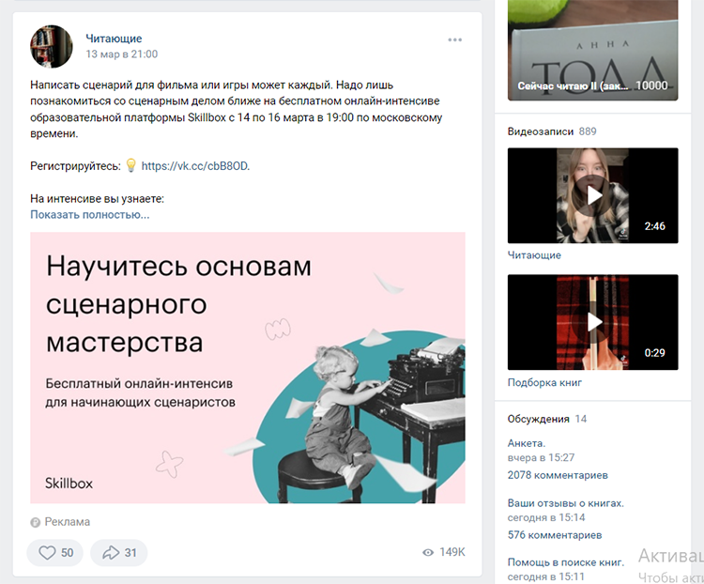Open the Сейчас читаю album thumbnail

coord(592,50)
